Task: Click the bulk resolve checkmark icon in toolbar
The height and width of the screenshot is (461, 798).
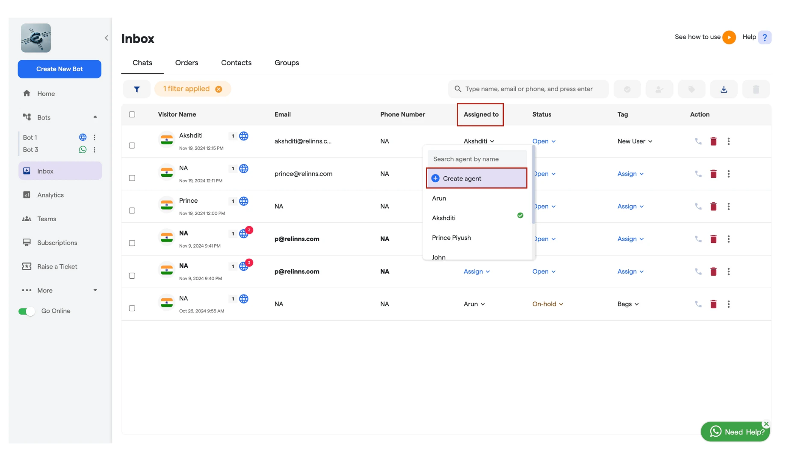Action: (627, 89)
